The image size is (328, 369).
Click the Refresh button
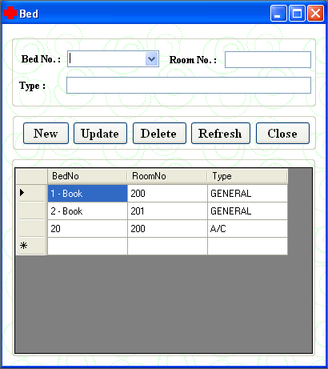tap(221, 133)
